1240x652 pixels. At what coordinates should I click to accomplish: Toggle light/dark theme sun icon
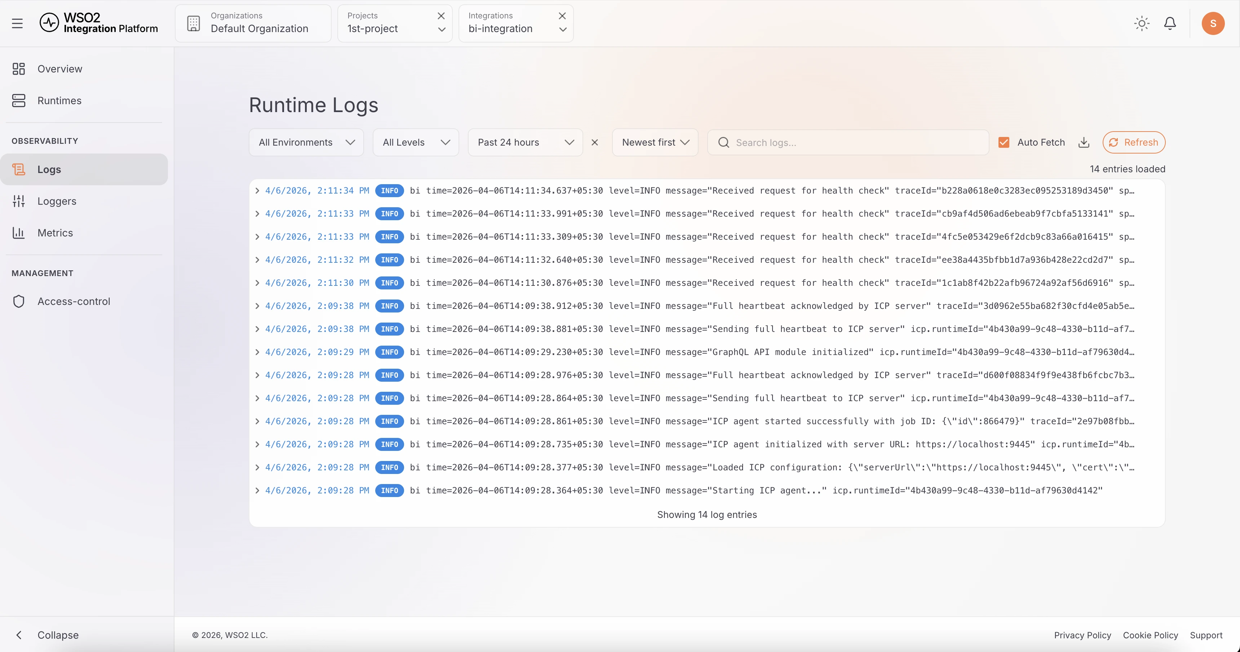click(x=1141, y=23)
